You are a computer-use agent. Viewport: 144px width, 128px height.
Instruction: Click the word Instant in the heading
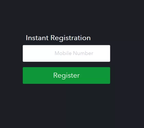tap(37, 38)
